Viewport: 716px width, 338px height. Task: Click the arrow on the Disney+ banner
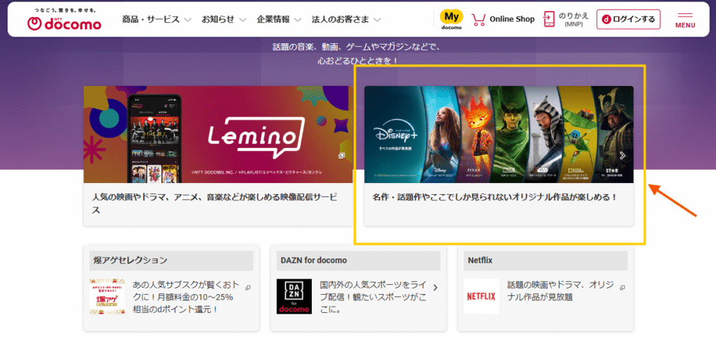(622, 156)
